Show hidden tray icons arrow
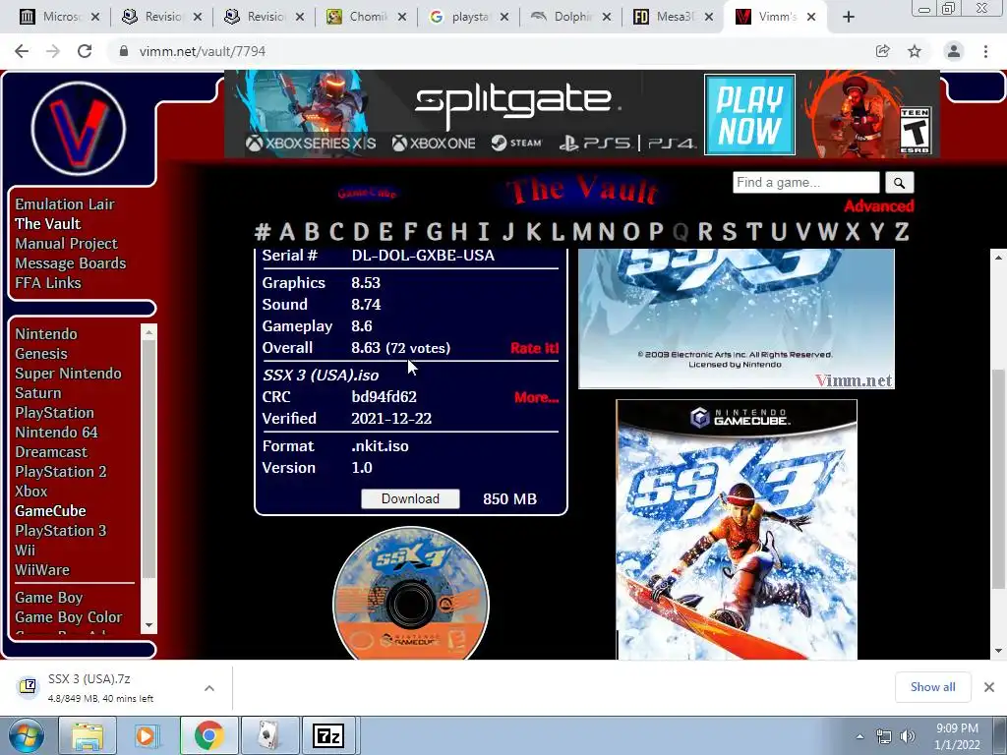Screen dimensions: 1007x755 point(859,736)
